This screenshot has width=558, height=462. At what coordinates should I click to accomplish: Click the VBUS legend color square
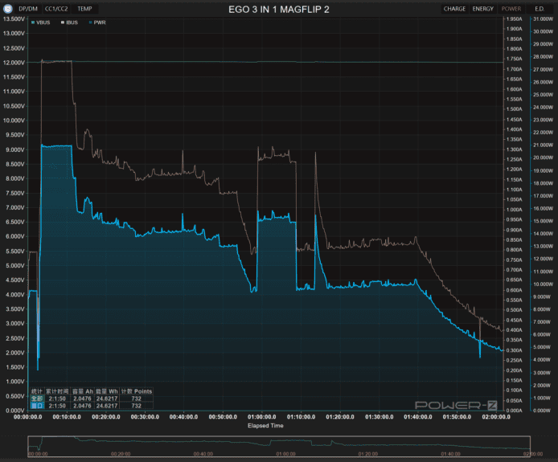[x=33, y=22]
